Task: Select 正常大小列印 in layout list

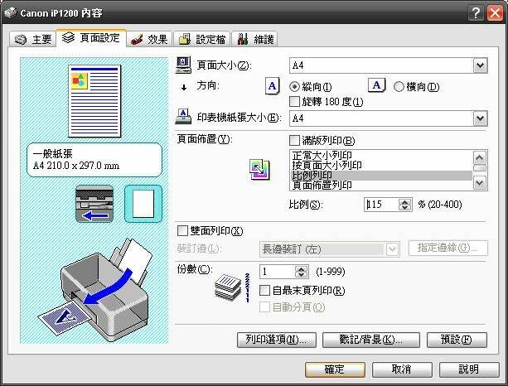Action: (x=381, y=155)
